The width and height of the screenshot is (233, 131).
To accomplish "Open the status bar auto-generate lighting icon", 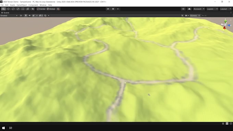I will [223, 123].
